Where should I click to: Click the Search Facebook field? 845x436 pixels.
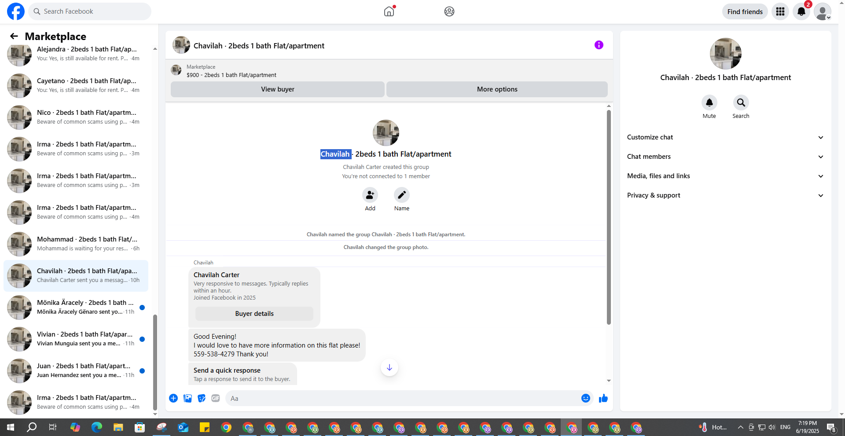[x=90, y=11]
